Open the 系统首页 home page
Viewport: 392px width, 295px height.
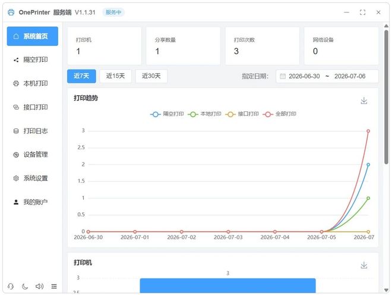click(x=33, y=36)
